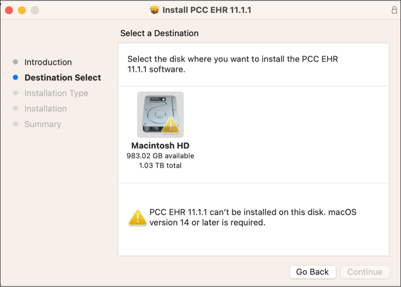Click the Summary step bullet

click(16, 124)
